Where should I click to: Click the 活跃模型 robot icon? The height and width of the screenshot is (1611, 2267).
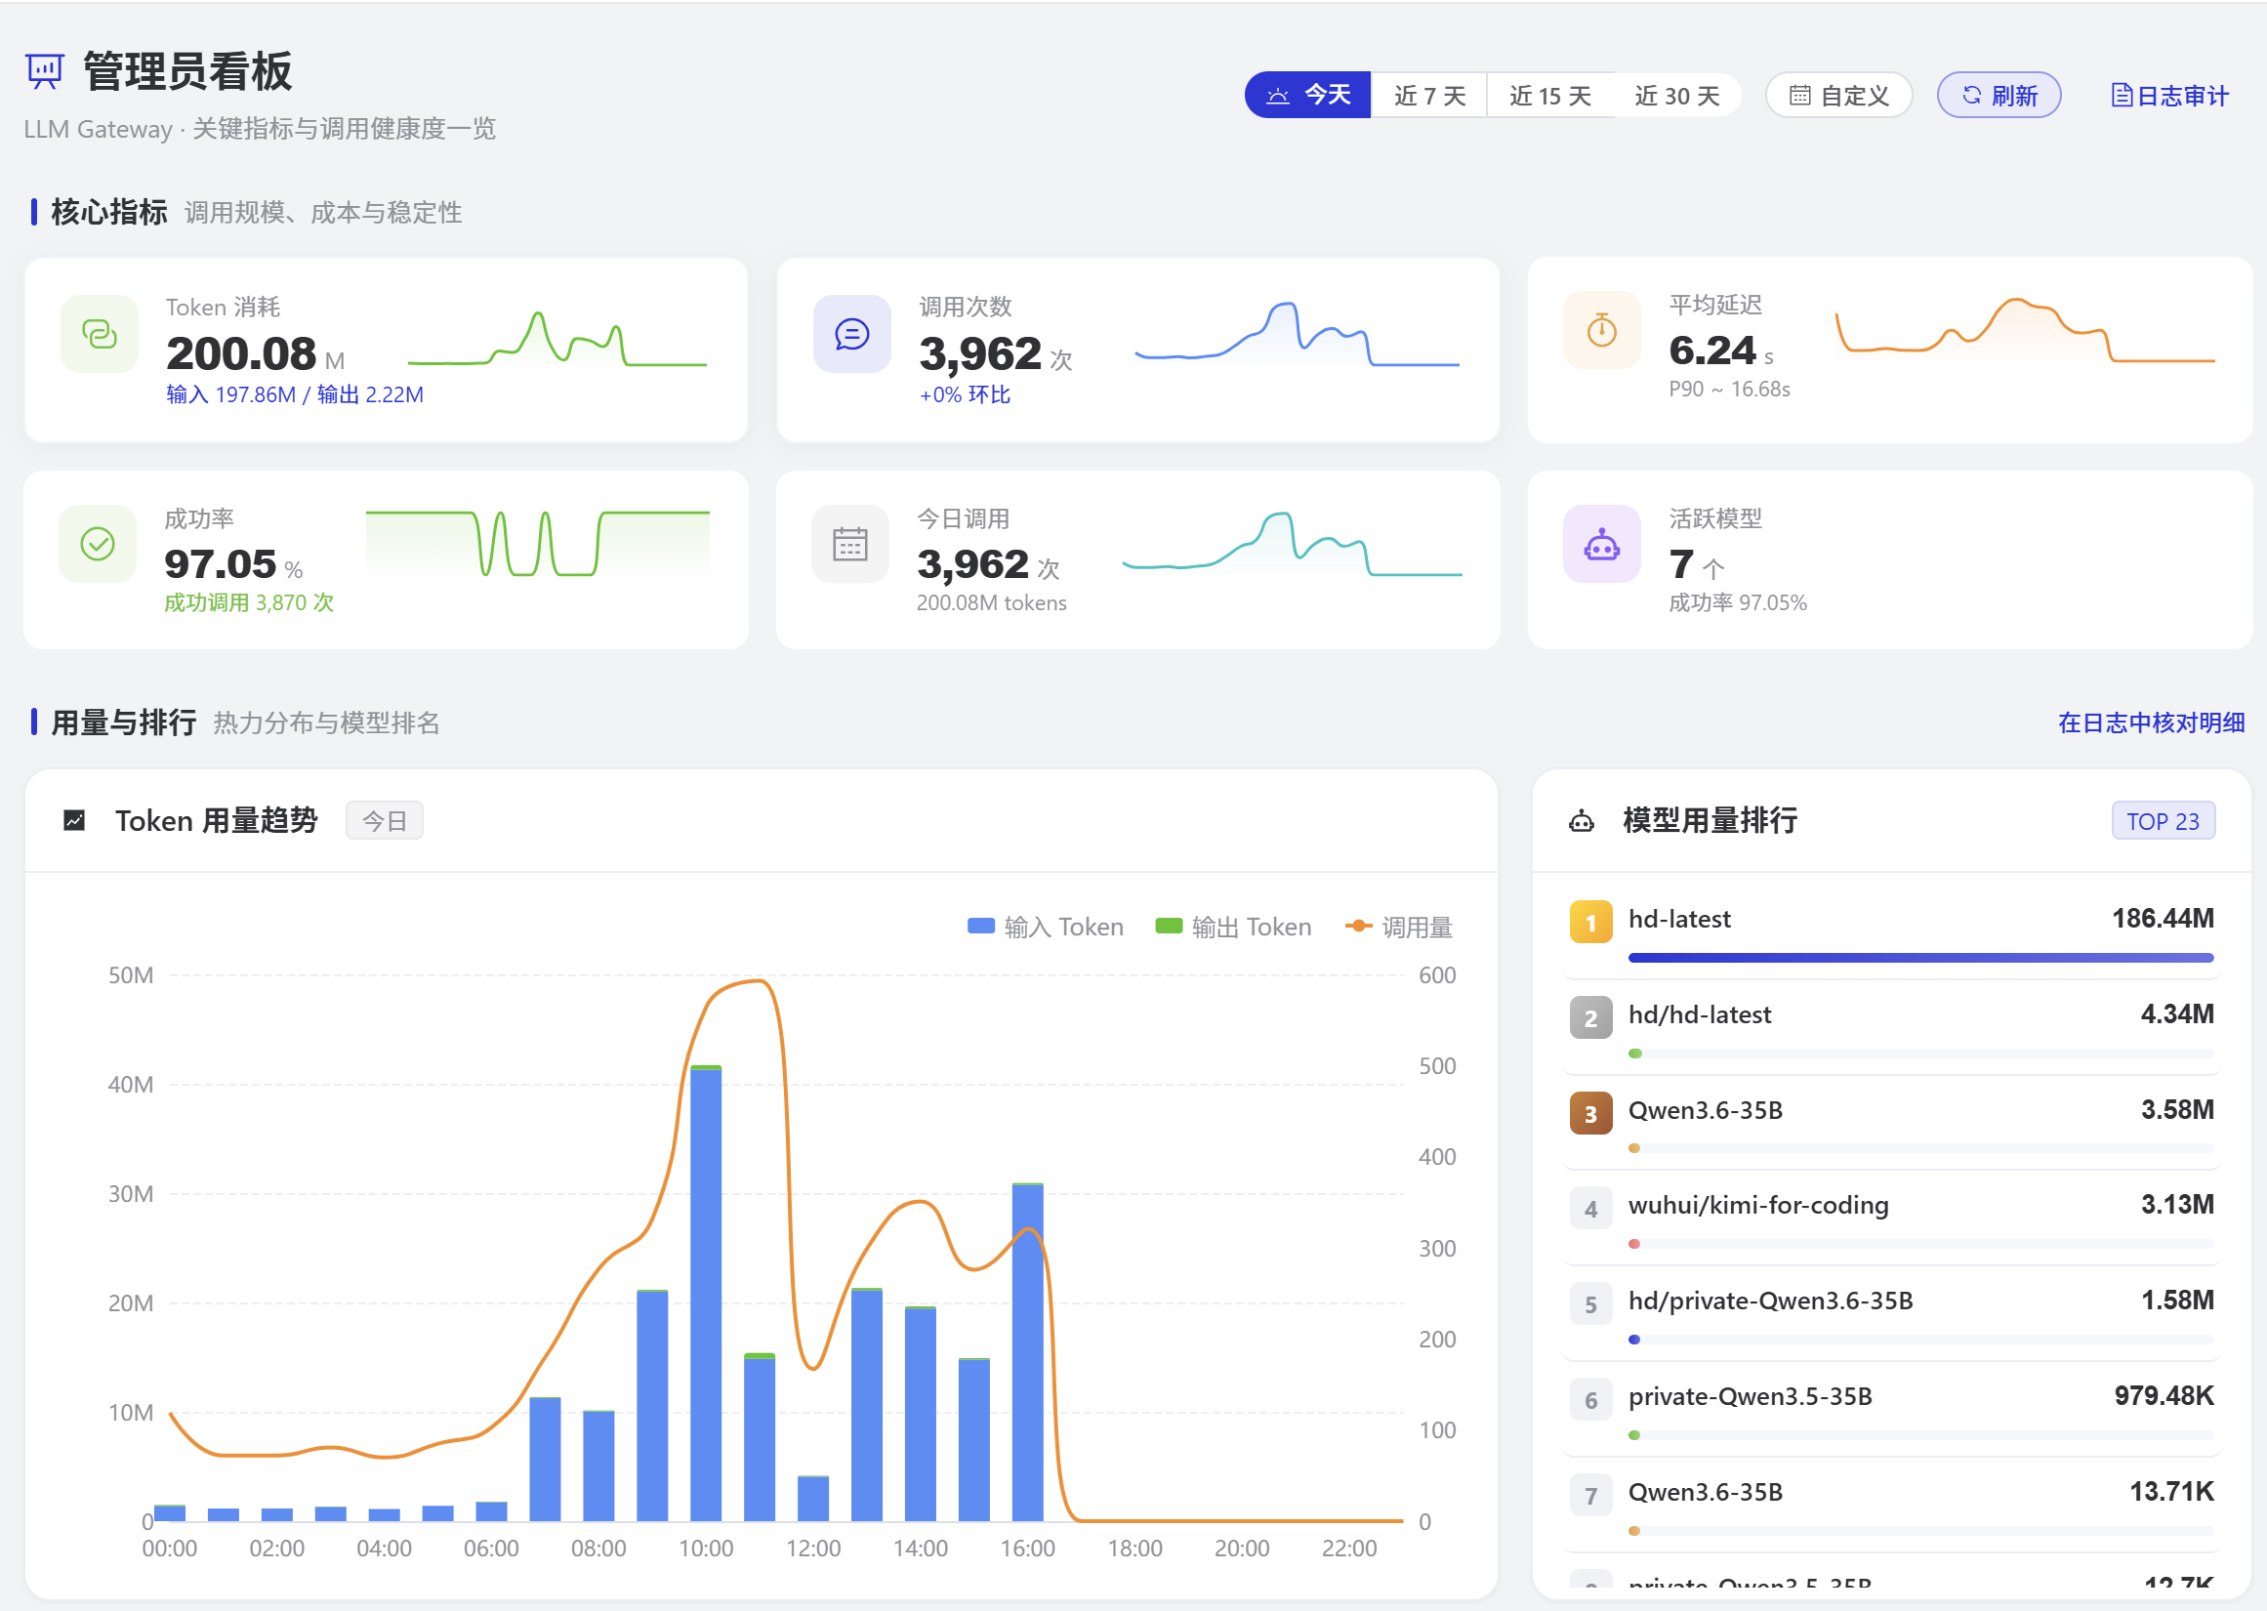pos(1601,544)
